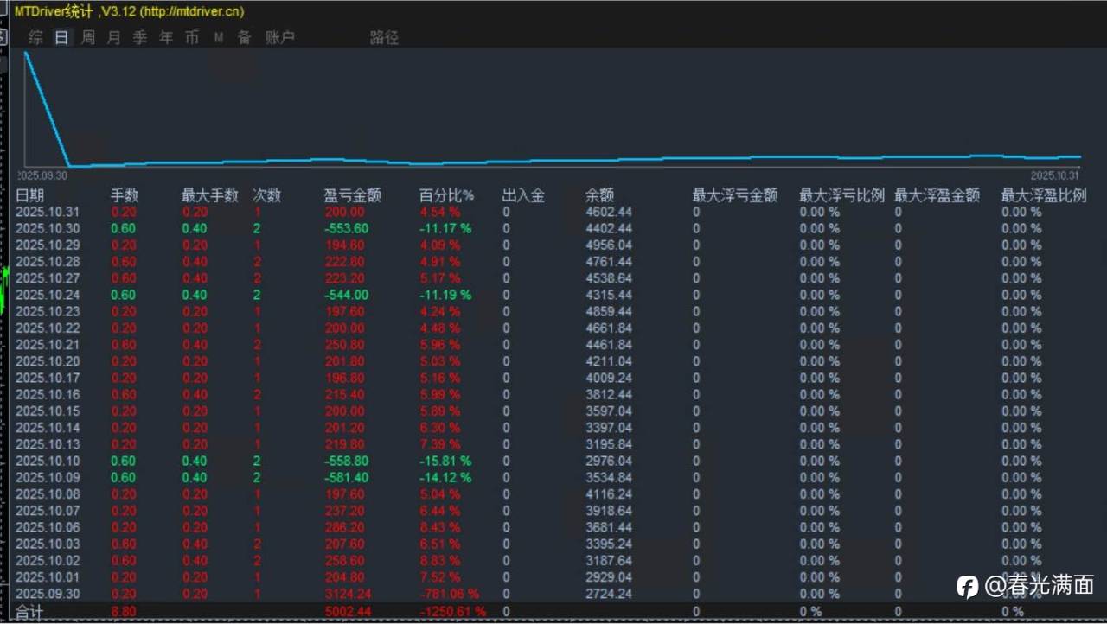This screenshot has height=624, width=1107.
Task: Click the 3397.04 balance value
Action: 609,428
